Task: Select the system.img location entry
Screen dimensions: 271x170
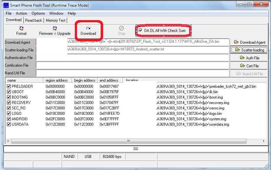Action: 191,119
